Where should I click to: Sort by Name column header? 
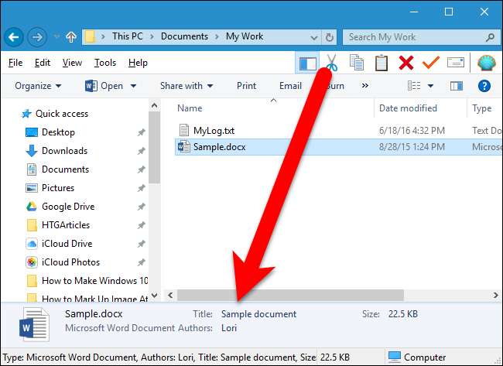point(190,108)
